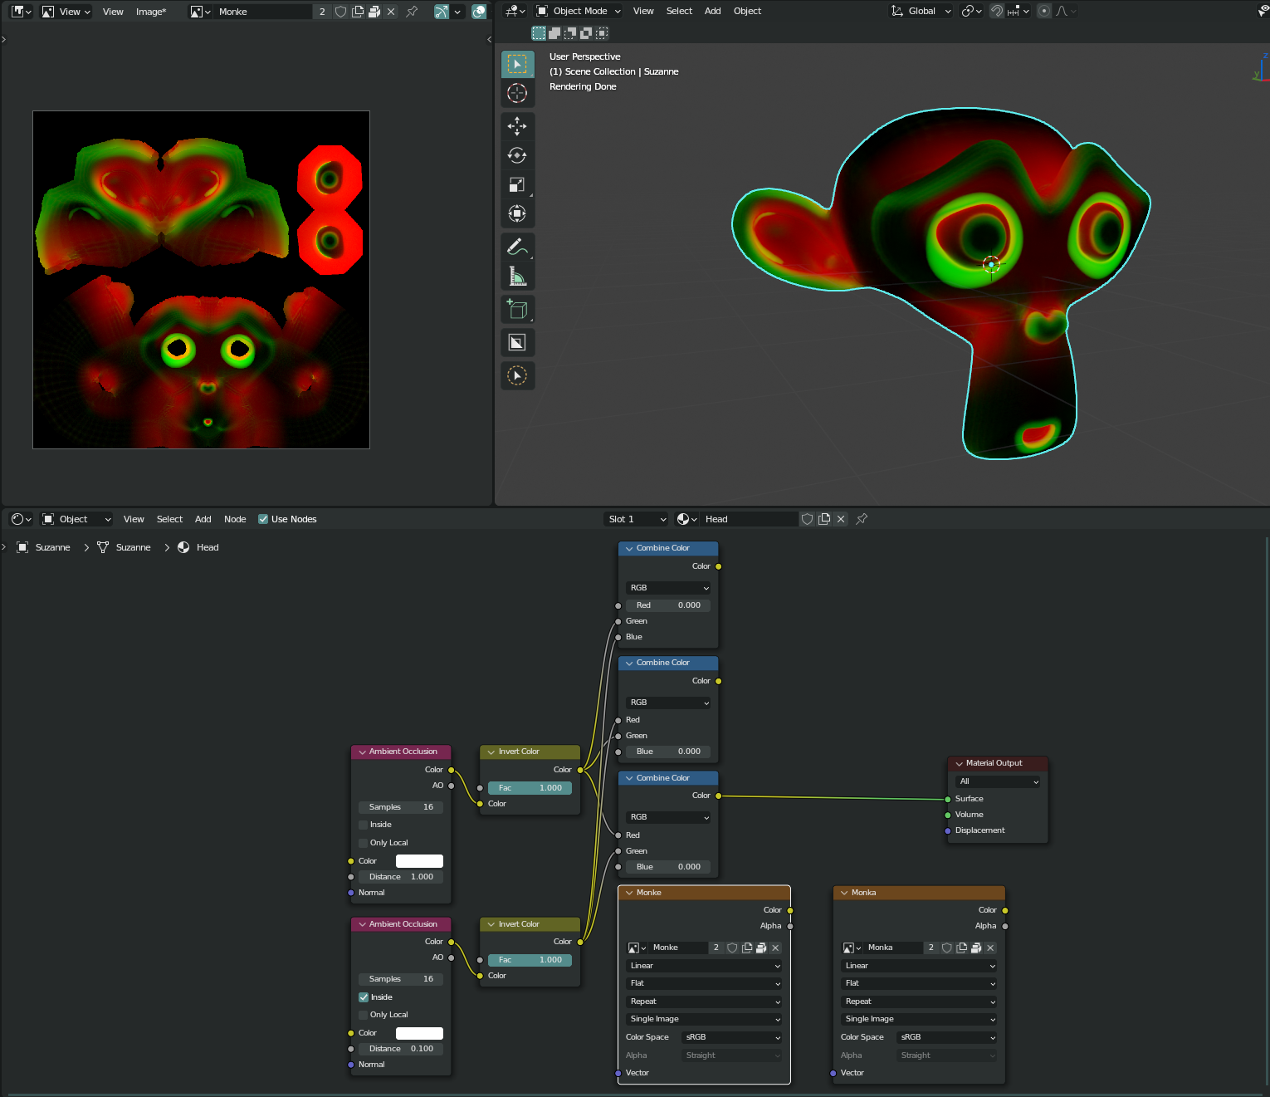Select the Add Cube tool
The width and height of the screenshot is (1270, 1097).
(x=517, y=310)
